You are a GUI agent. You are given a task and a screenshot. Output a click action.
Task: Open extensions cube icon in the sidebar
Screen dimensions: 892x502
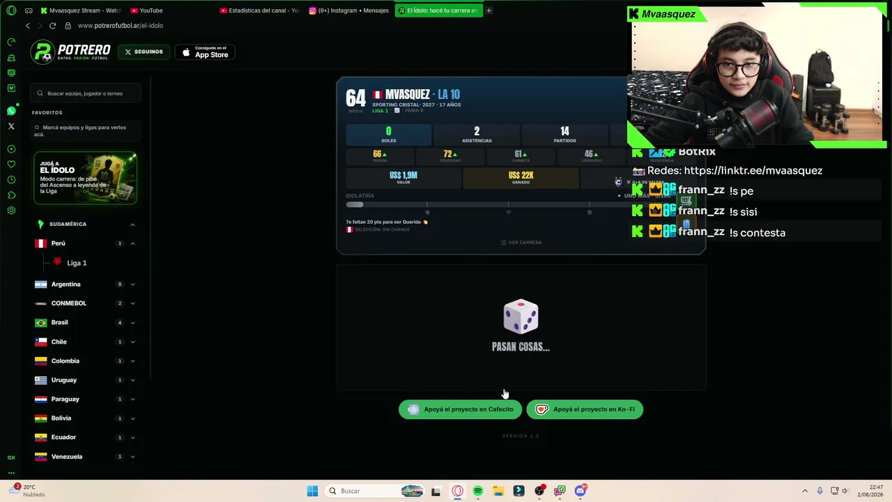[11, 195]
